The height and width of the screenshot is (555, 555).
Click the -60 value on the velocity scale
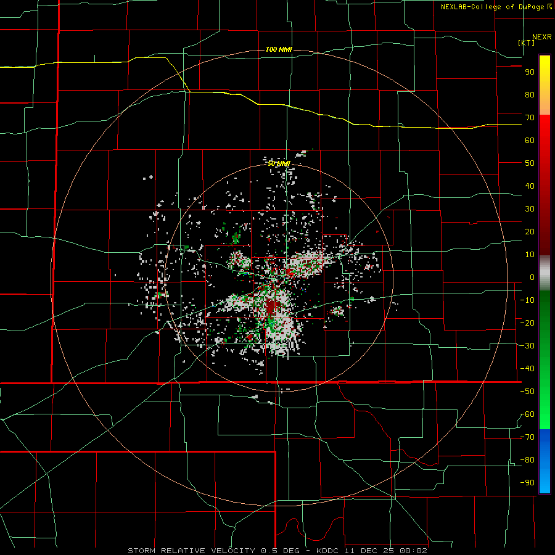(527, 414)
